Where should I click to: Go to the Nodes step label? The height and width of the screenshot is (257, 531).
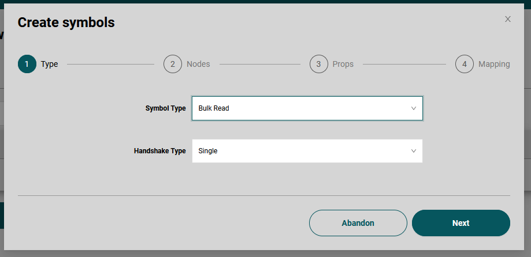(x=198, y=64)
